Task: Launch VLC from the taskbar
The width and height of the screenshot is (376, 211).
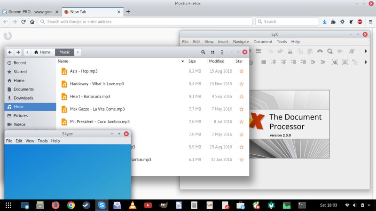Action: tap(133, 205)
